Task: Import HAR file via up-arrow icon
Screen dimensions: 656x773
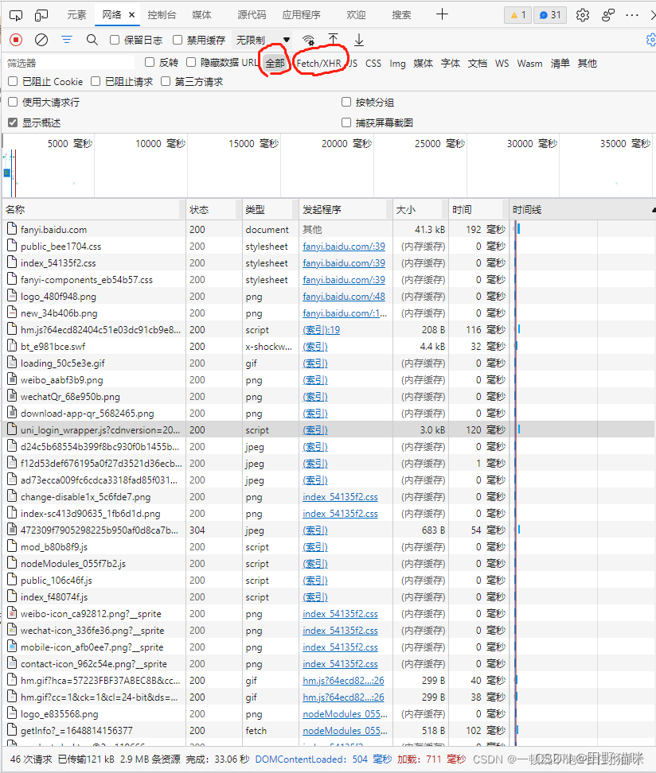Action: [x=333, y=39]
